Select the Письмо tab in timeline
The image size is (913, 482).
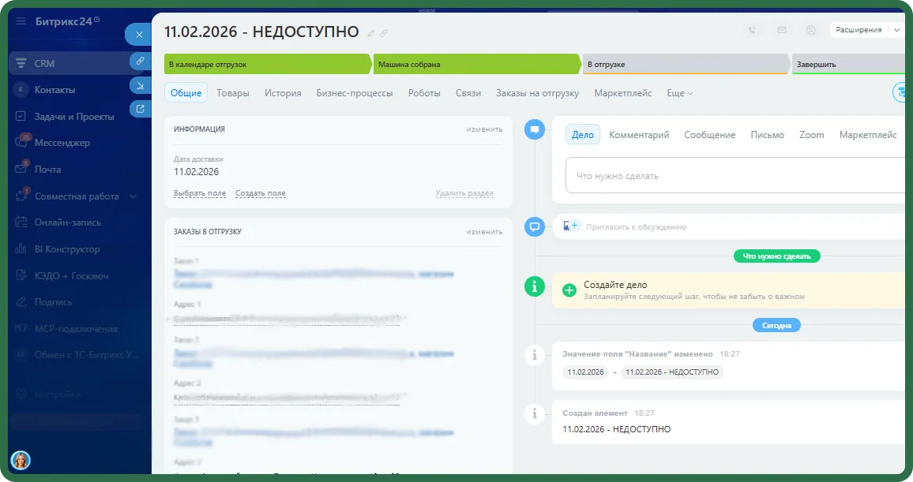tap(768, 135)
